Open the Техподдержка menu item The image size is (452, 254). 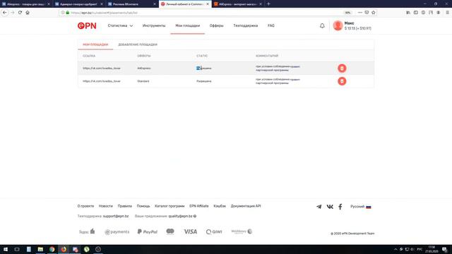[245, 25]
